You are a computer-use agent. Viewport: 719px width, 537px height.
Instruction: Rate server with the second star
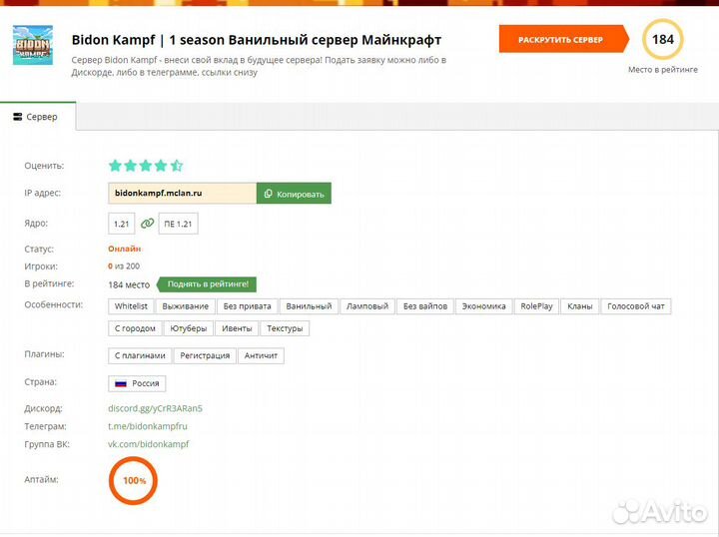[x=130, y=166]
